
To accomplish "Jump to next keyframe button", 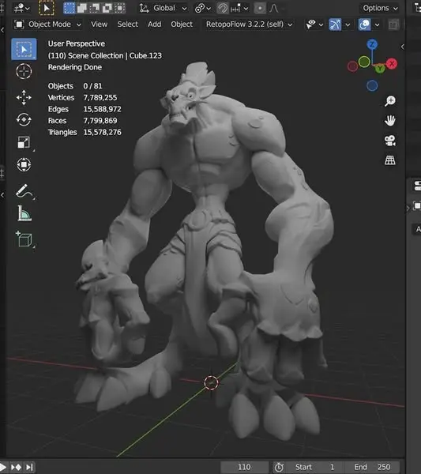I will click(17, 467).
